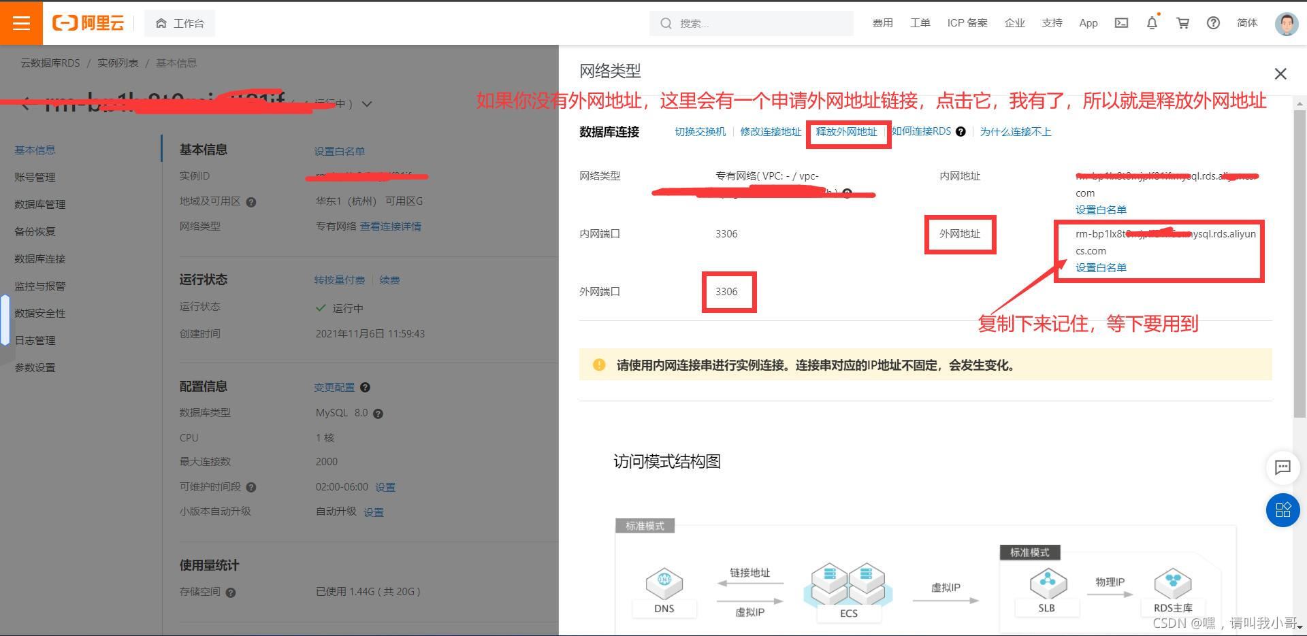Select 账号管理 in sidebar
This screenshot has height=636, width=1307.
[x=35, y=178]
